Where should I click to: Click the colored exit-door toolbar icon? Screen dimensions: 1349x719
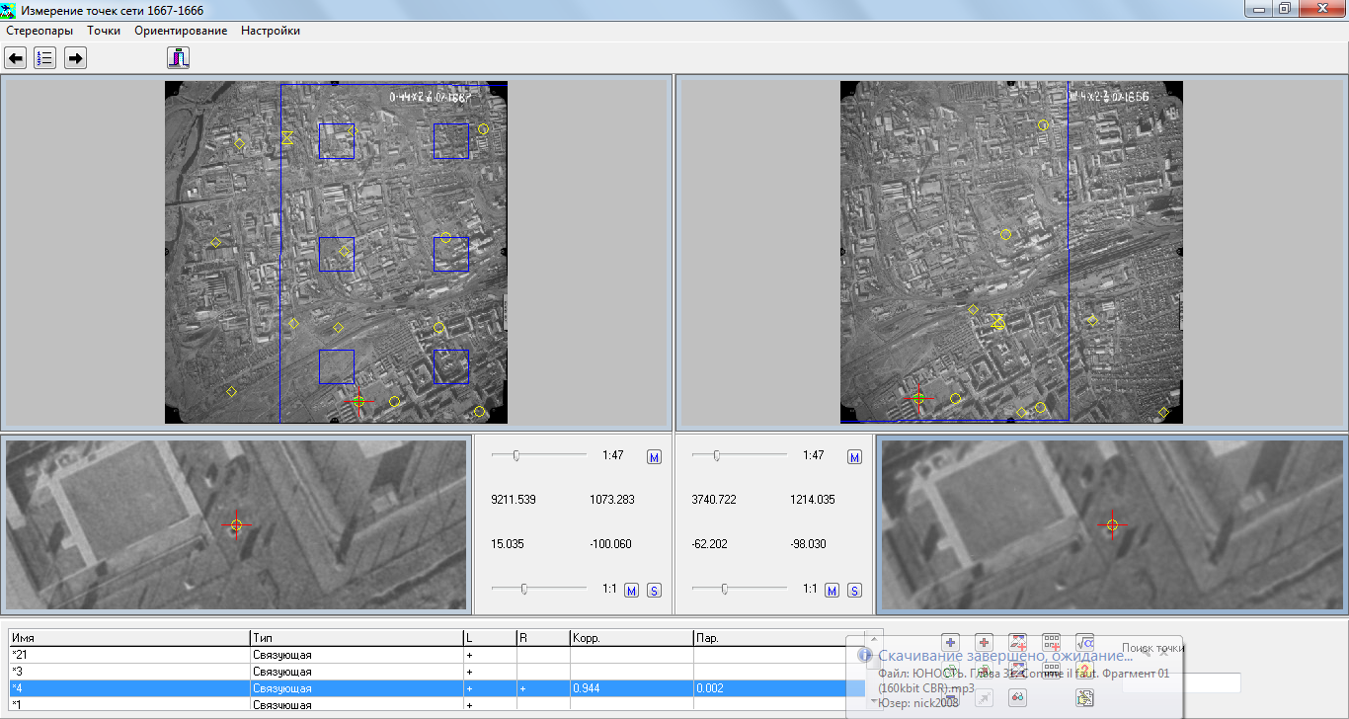pyautogui.click(x=178, y=58)
